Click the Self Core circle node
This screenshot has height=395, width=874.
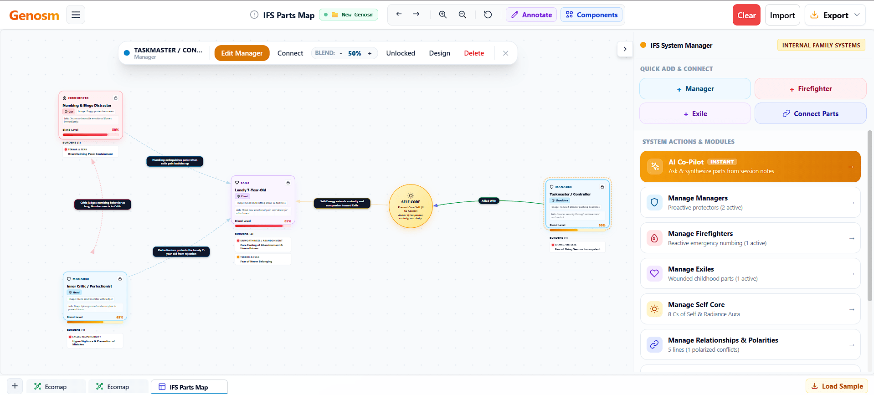coord(411,206)
